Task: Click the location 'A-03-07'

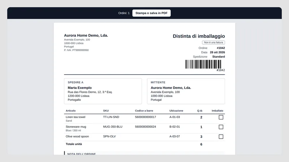Action: coord(174,136)
